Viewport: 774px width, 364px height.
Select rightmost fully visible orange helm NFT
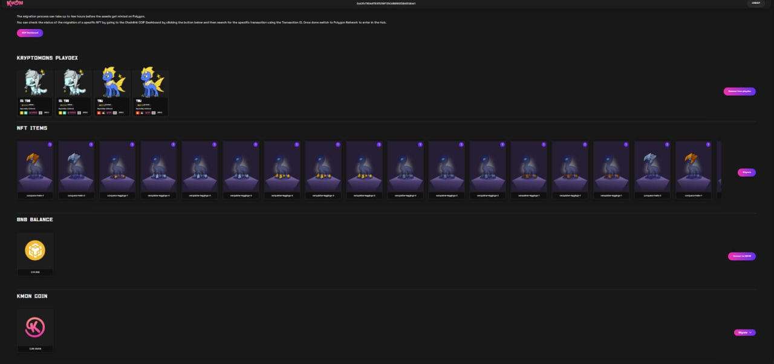click(x=693, y=169)
